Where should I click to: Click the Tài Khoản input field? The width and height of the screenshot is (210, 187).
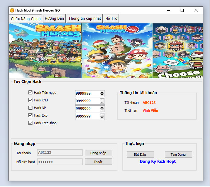[x=60, y=153]
